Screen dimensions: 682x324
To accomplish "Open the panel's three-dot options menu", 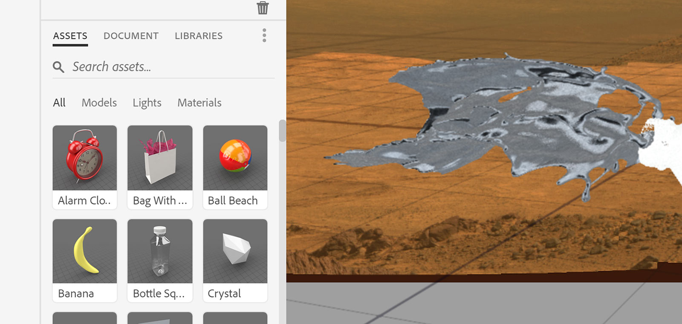I will point(264,35).
